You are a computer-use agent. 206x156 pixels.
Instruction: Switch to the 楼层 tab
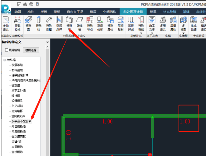click(x=93, y=12)
